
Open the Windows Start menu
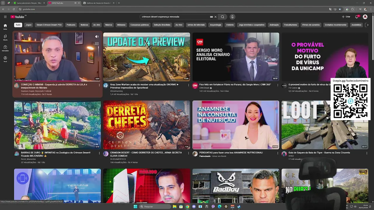coord(135,206)
